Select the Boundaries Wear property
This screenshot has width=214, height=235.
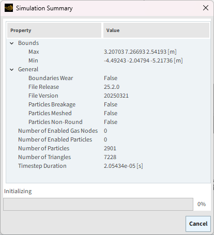click(x=51, y=78)
